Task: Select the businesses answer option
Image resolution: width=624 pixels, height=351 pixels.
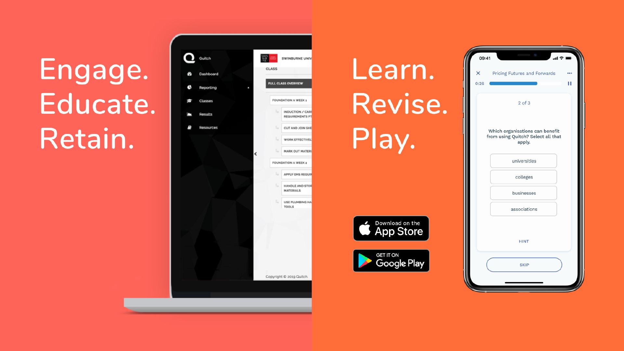Action: pos(524,193)
